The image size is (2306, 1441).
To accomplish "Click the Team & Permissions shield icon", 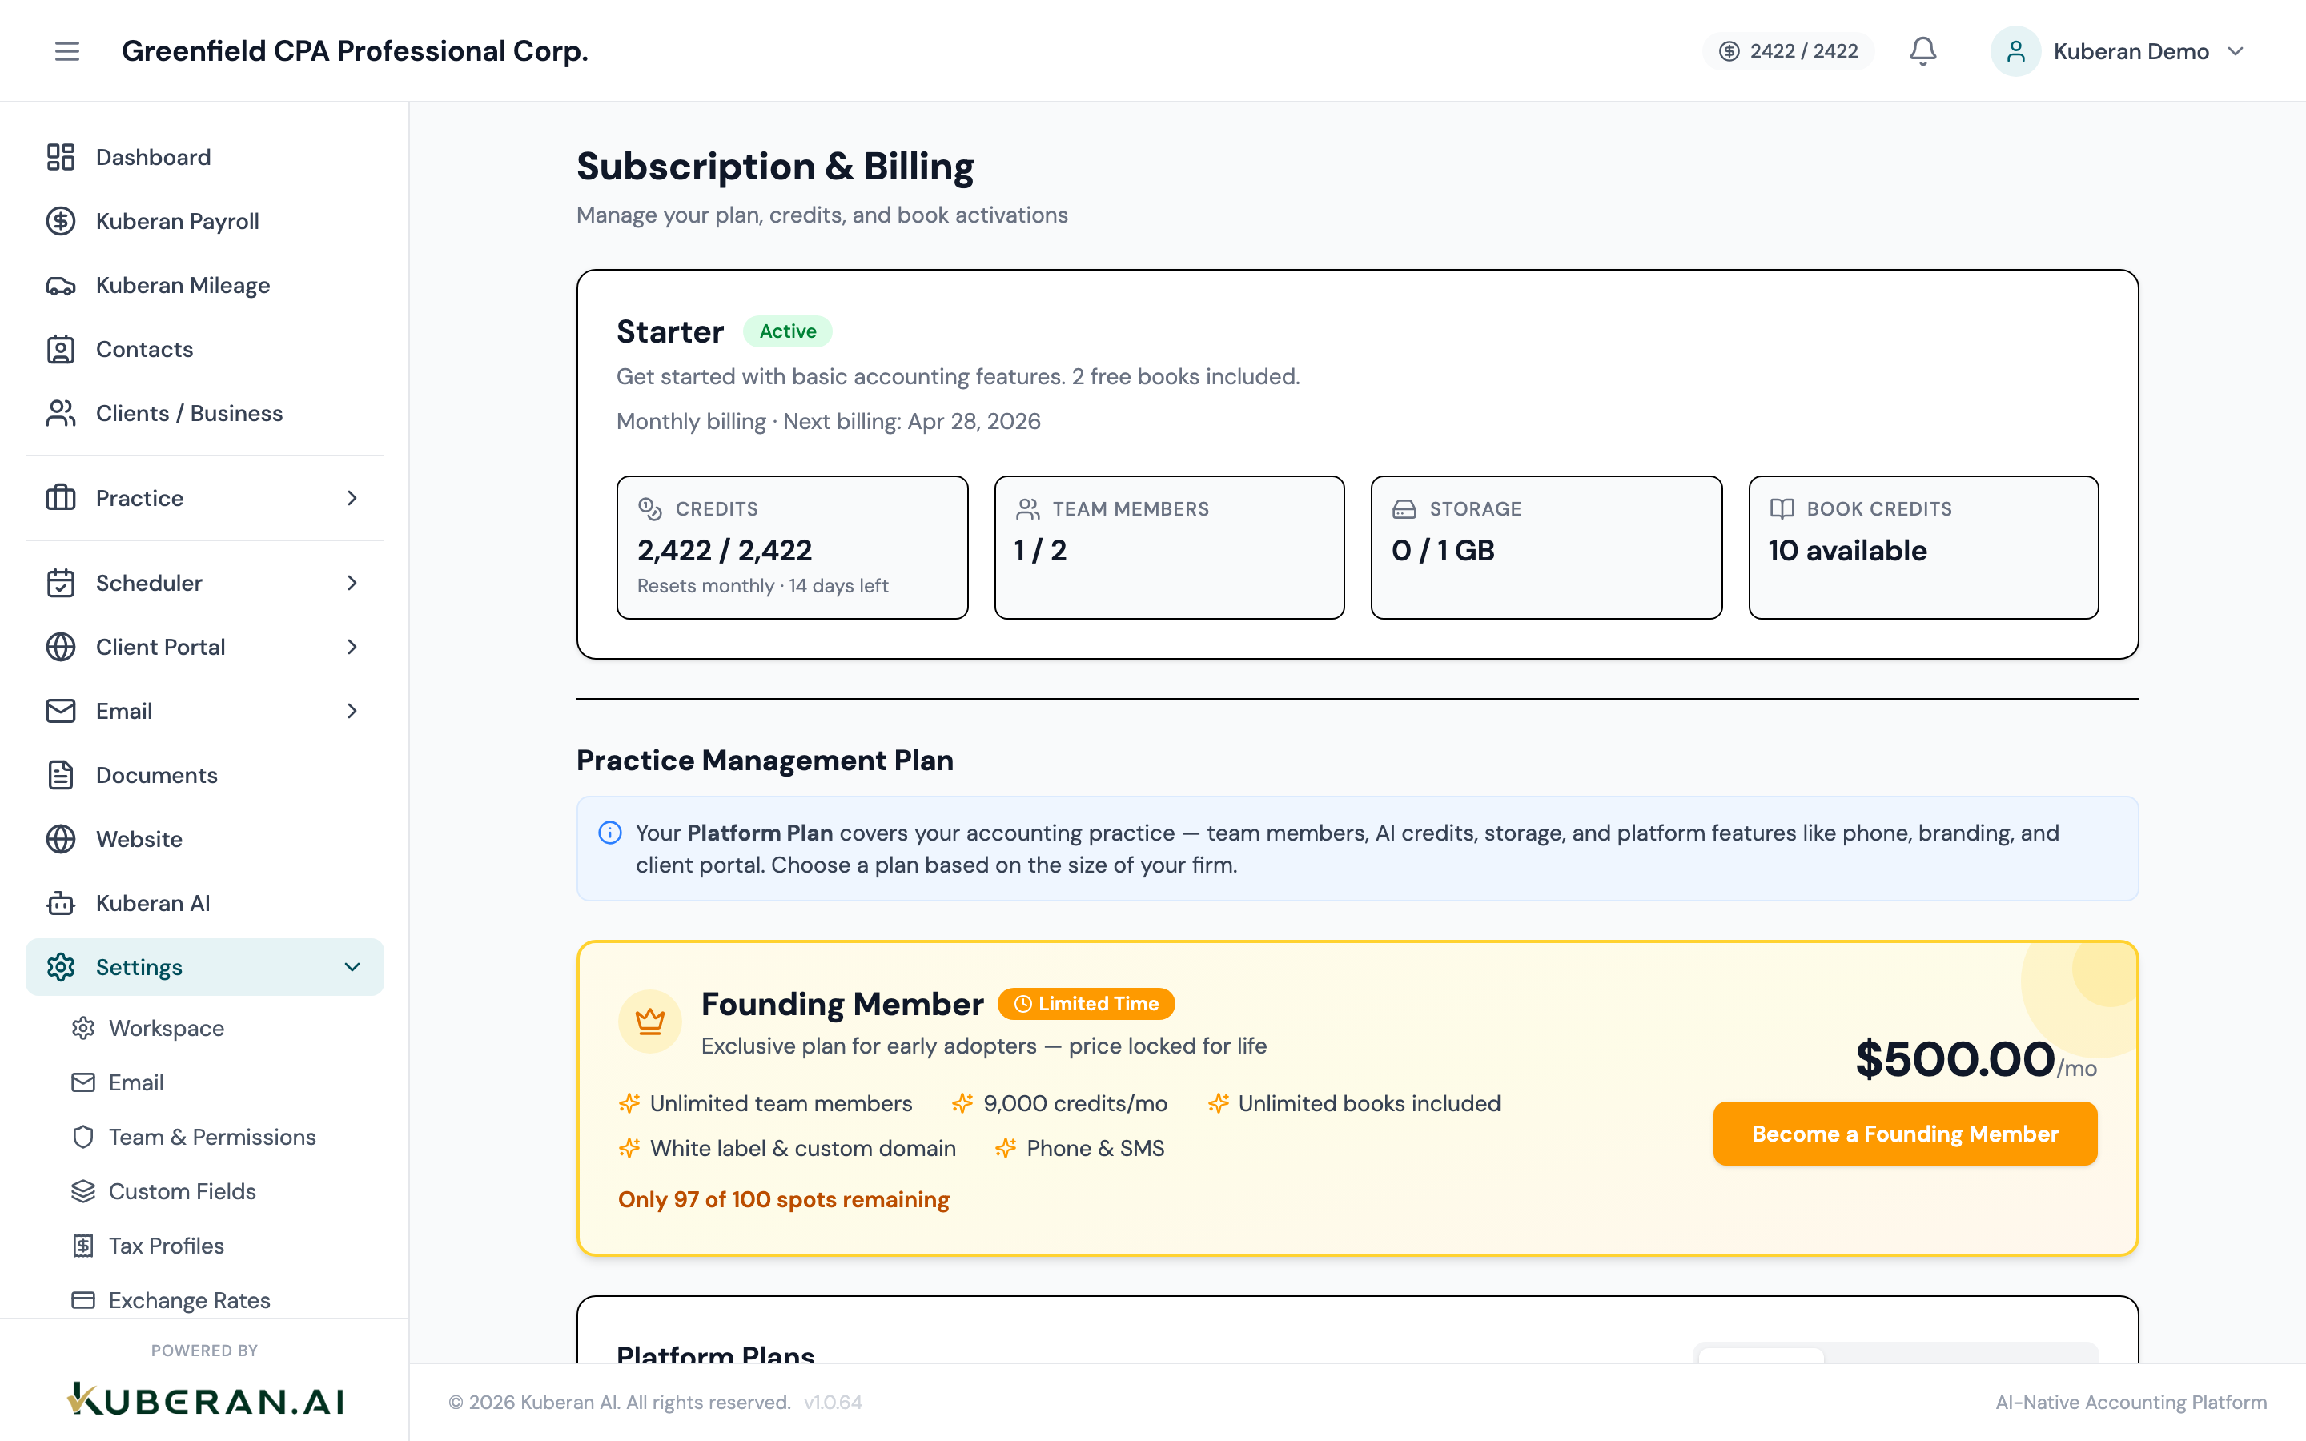I will (x=83, y=1137).
